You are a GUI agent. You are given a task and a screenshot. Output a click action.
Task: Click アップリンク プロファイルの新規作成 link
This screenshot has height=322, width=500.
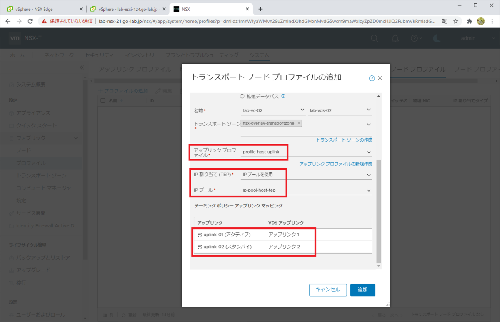[x=335, y=164]
